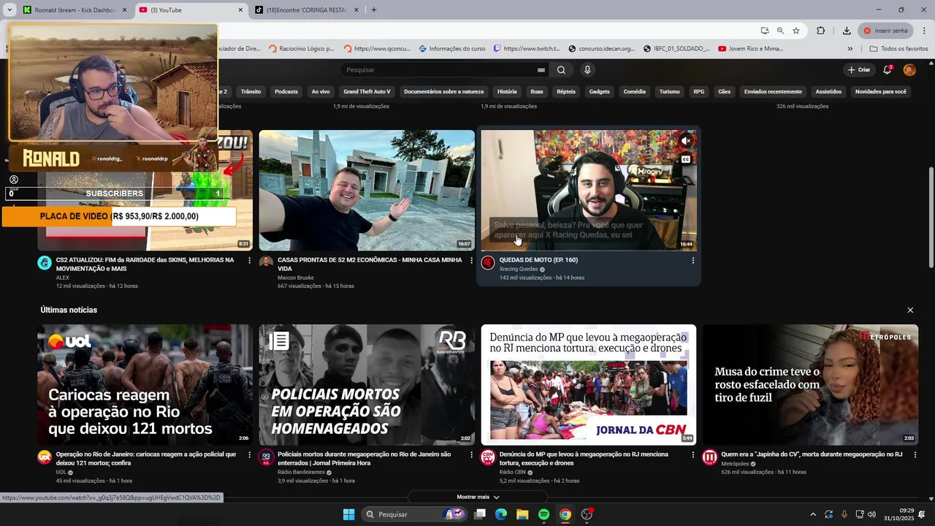
Task: Select the Comédia filter chip
Action: (635, 92)
